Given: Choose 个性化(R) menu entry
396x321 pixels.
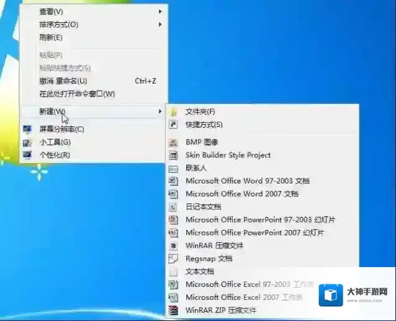Looking at the screenshot, I should coord(94,155).
